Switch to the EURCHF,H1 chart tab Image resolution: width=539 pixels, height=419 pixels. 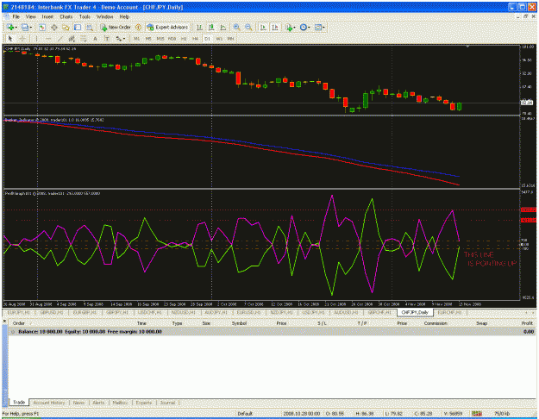click(x=449, y=312)
